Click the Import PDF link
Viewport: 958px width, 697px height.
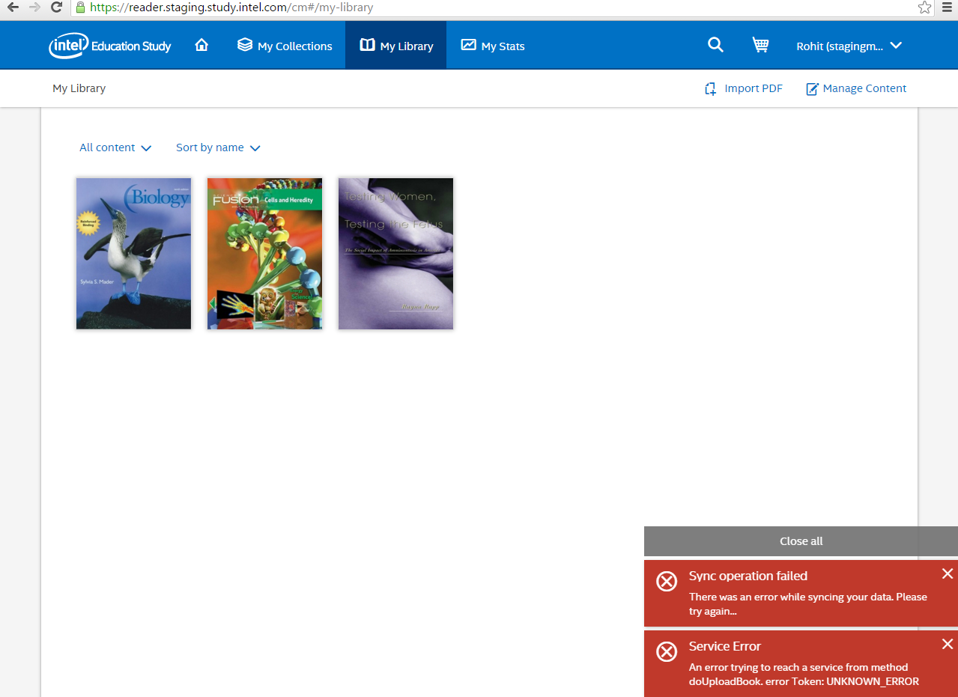[743, 88]
